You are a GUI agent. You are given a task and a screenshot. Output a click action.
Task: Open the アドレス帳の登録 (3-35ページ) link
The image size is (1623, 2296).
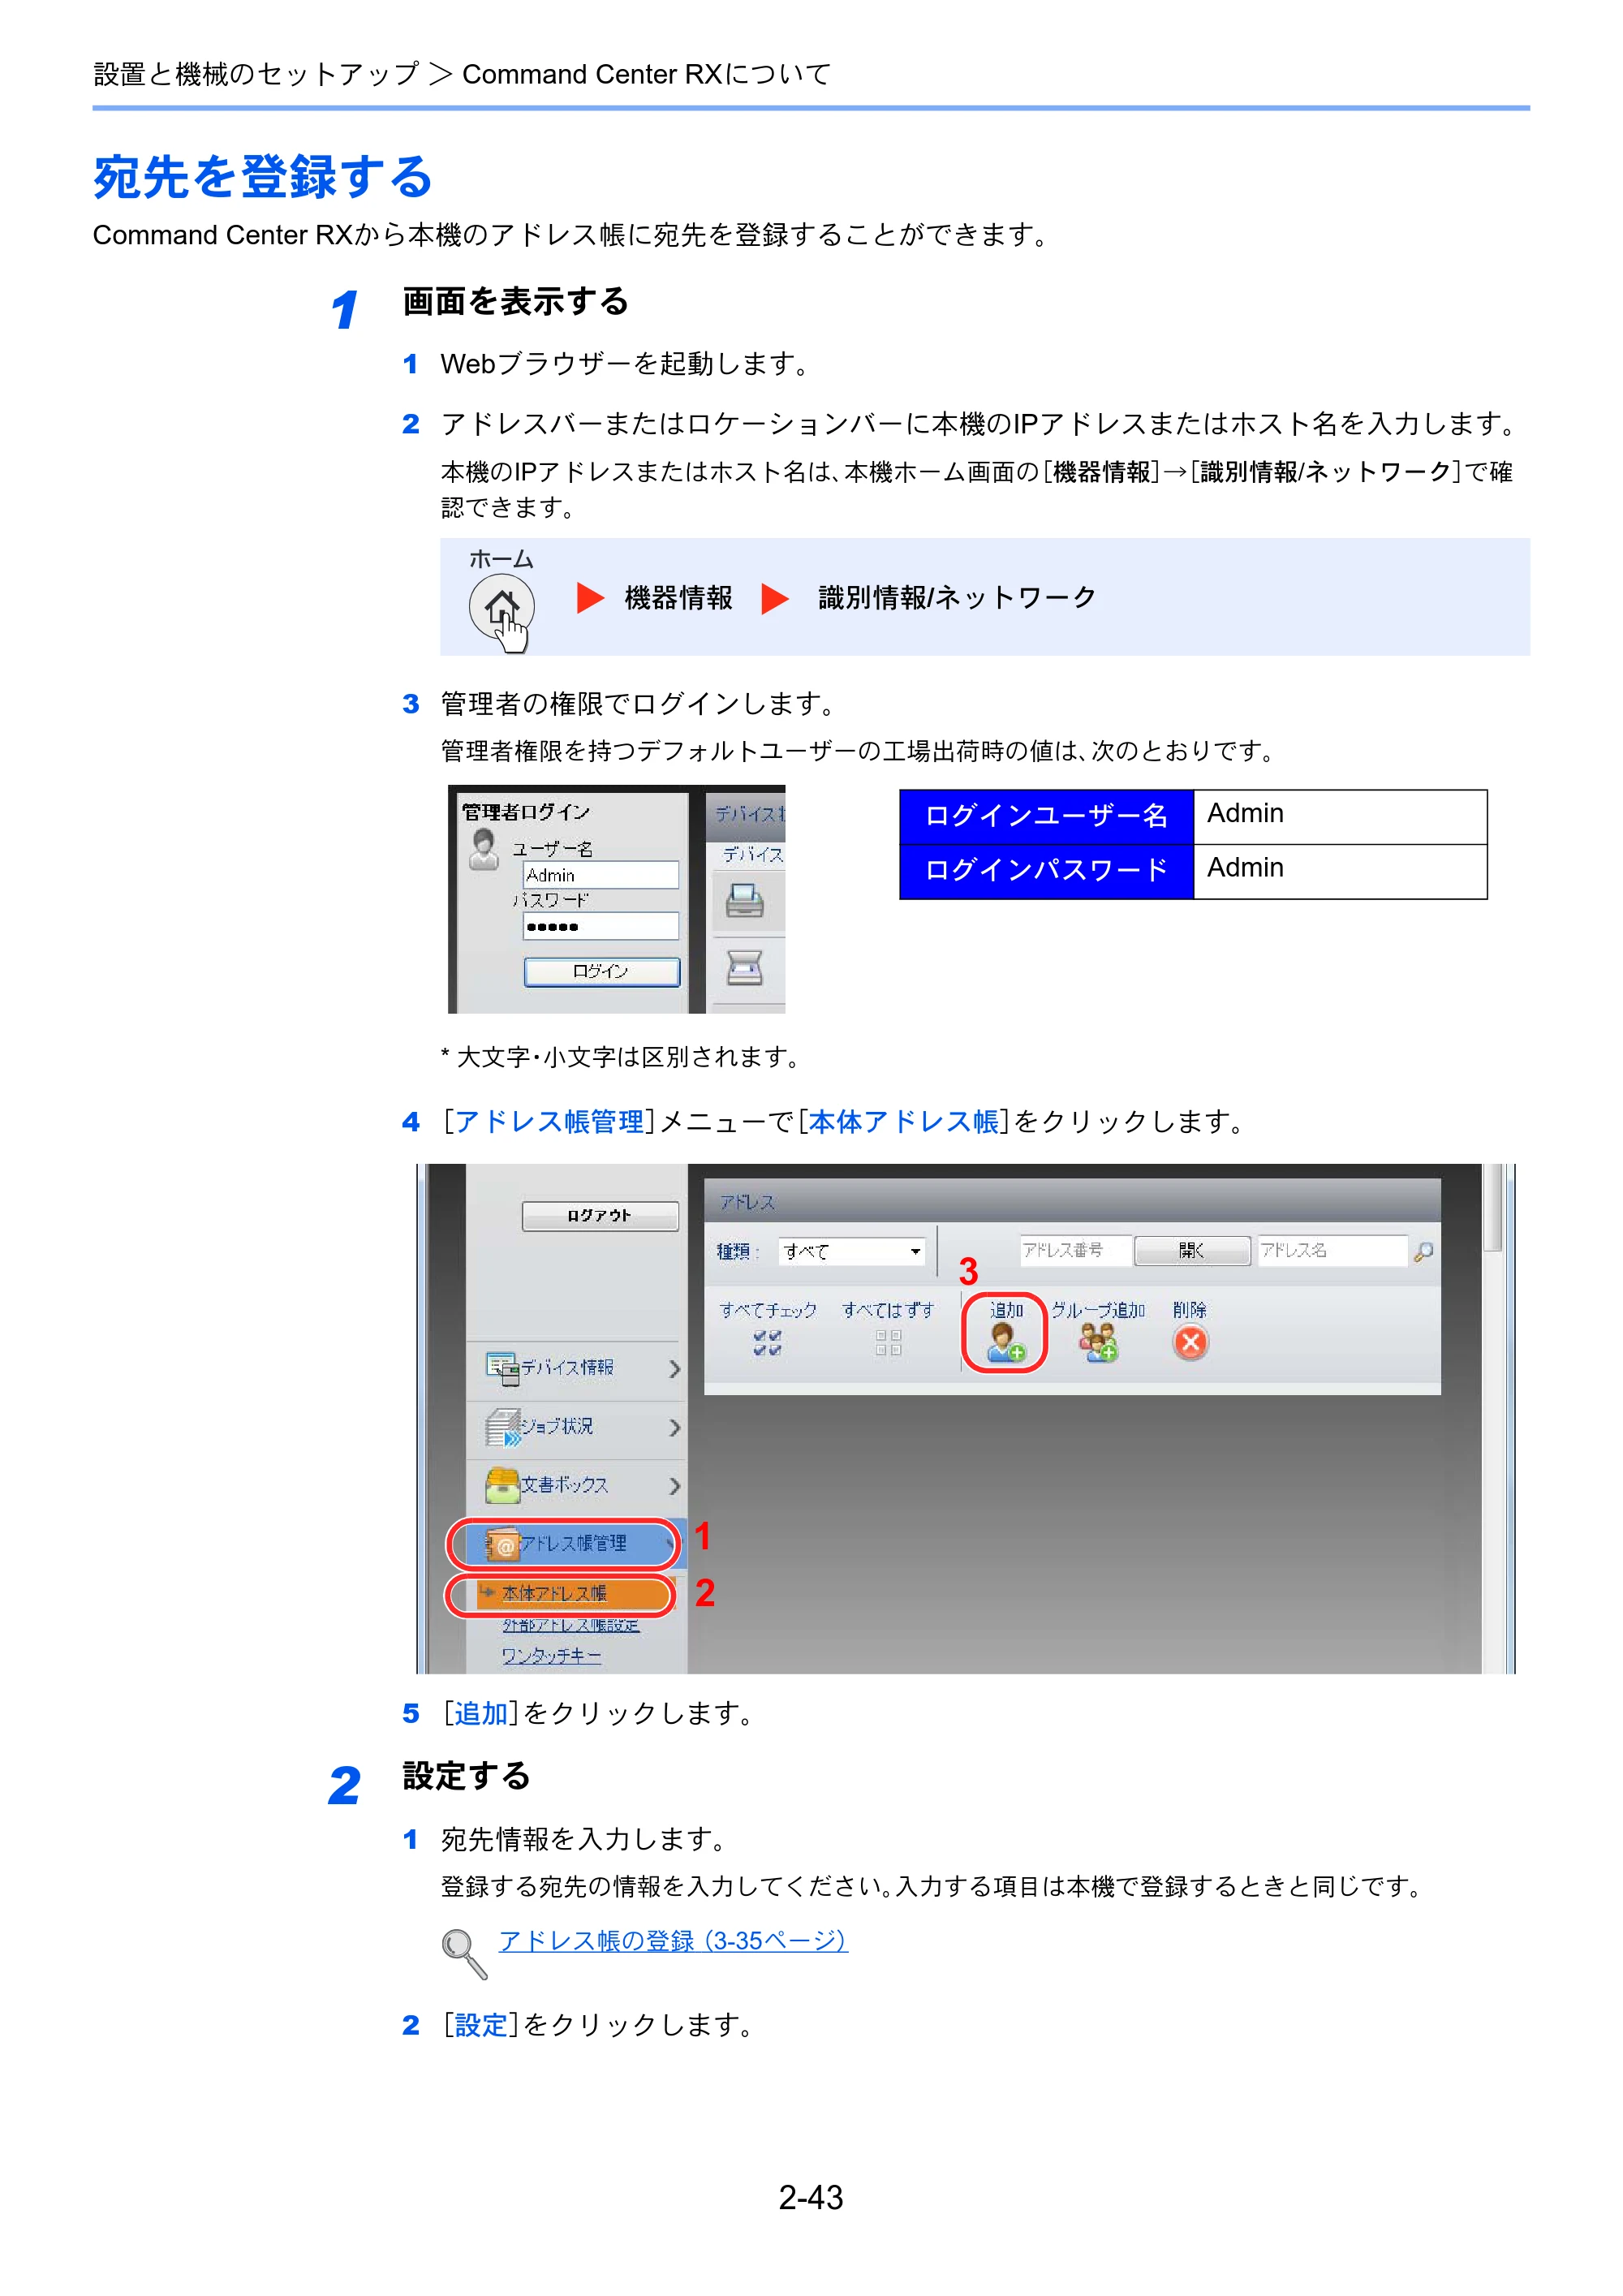pyautogui.click(x=673, y=1941)
